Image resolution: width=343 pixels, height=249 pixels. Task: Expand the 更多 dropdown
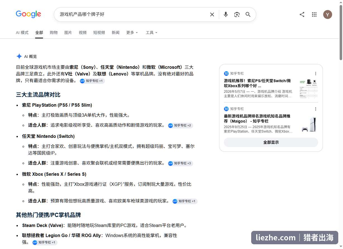132,33
